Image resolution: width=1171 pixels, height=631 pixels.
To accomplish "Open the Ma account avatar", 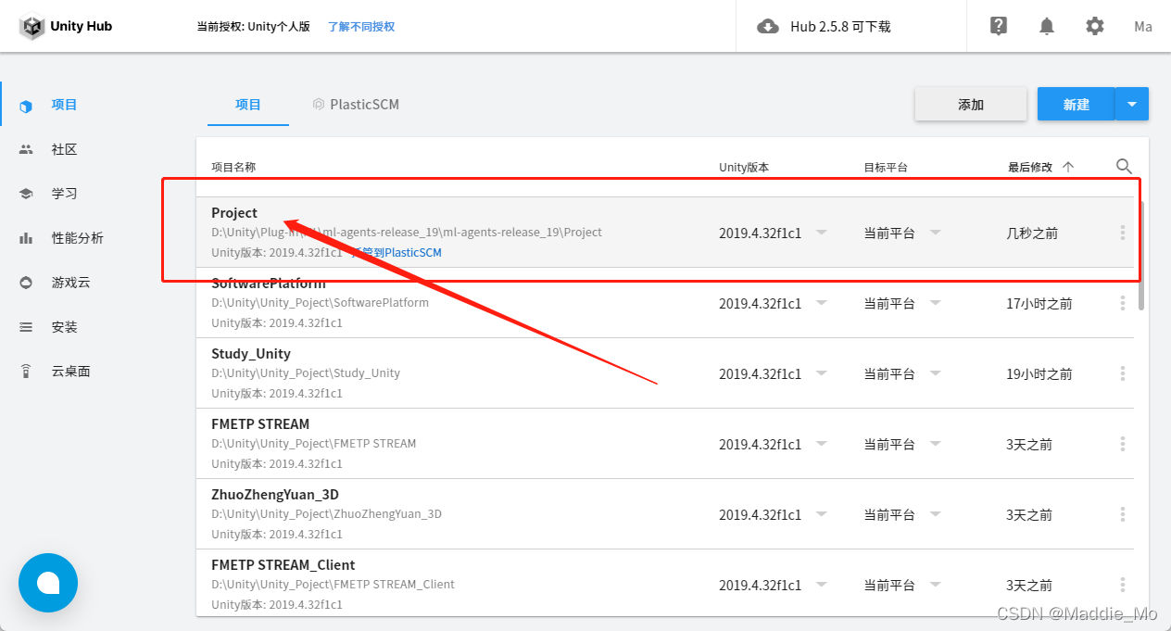I will point(1143,27).
